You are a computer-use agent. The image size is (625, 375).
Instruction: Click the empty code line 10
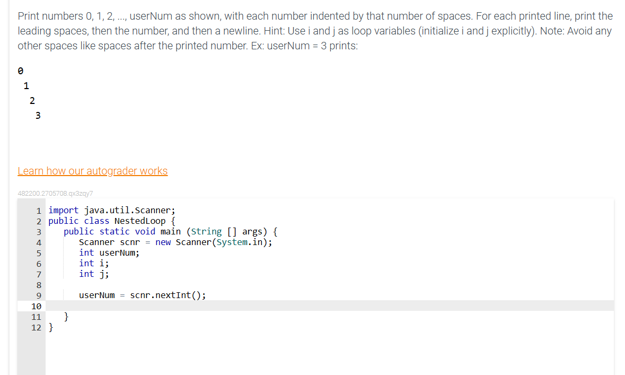click(x=330, y=306)
